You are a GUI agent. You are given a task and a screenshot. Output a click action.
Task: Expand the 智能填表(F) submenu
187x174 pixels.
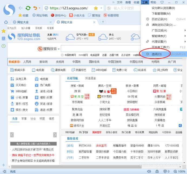pos(163,36)
